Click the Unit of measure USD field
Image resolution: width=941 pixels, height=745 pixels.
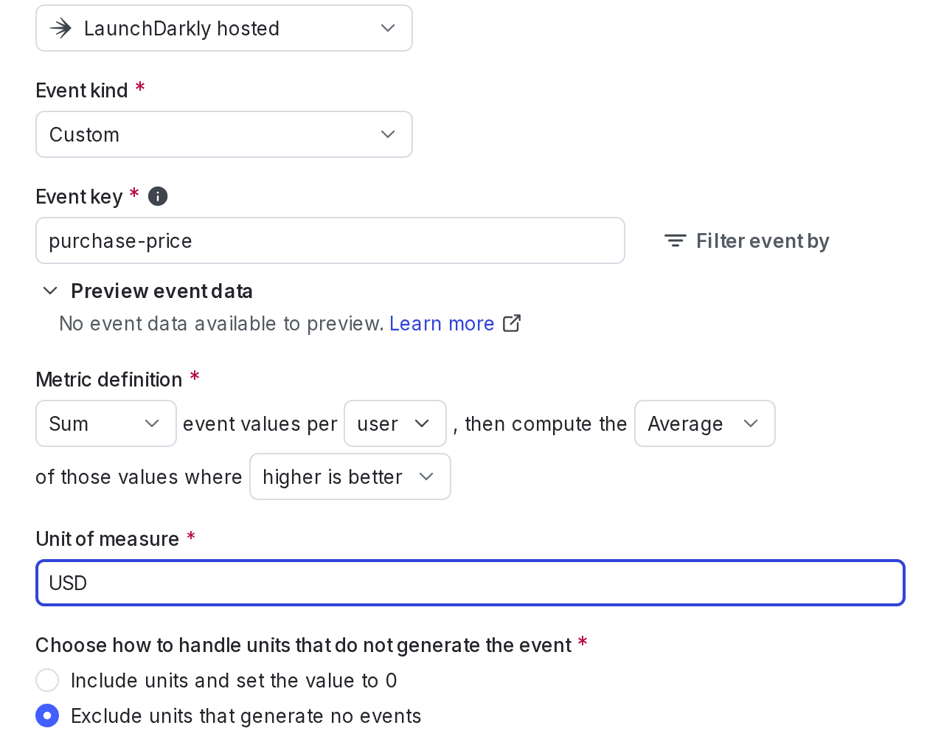(471, 583)
